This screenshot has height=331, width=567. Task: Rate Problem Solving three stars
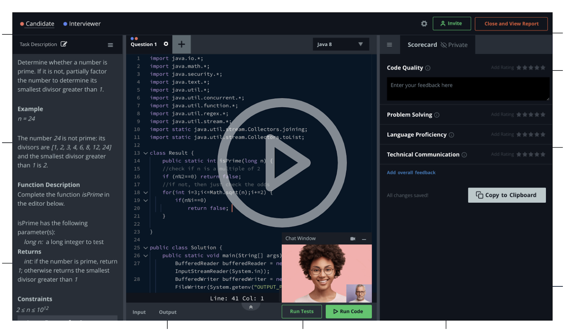tap(531, 115)
